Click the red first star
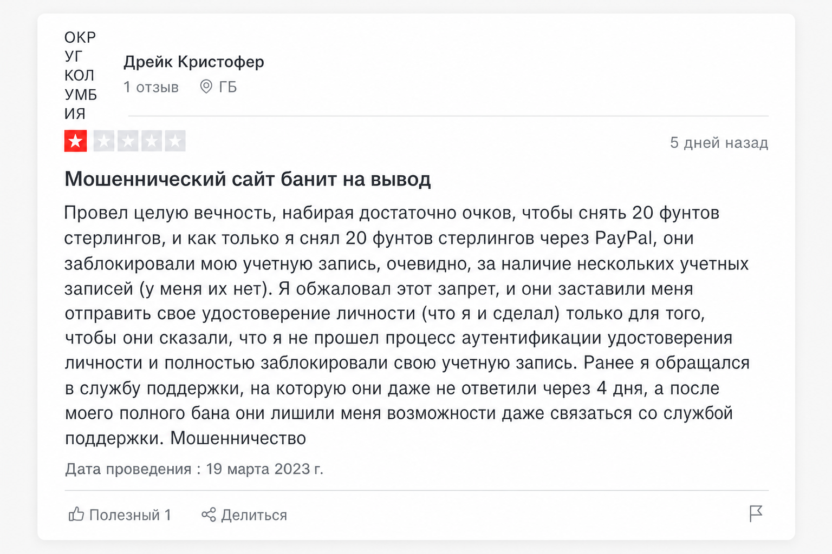Image resolution: width=832 pixels, height=554 pixels. point(76,141)
